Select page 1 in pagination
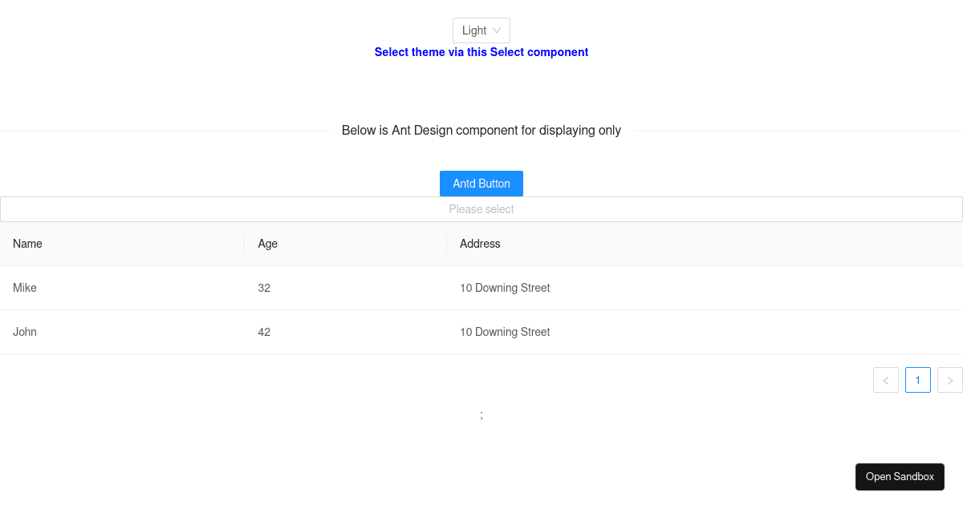 918,380
